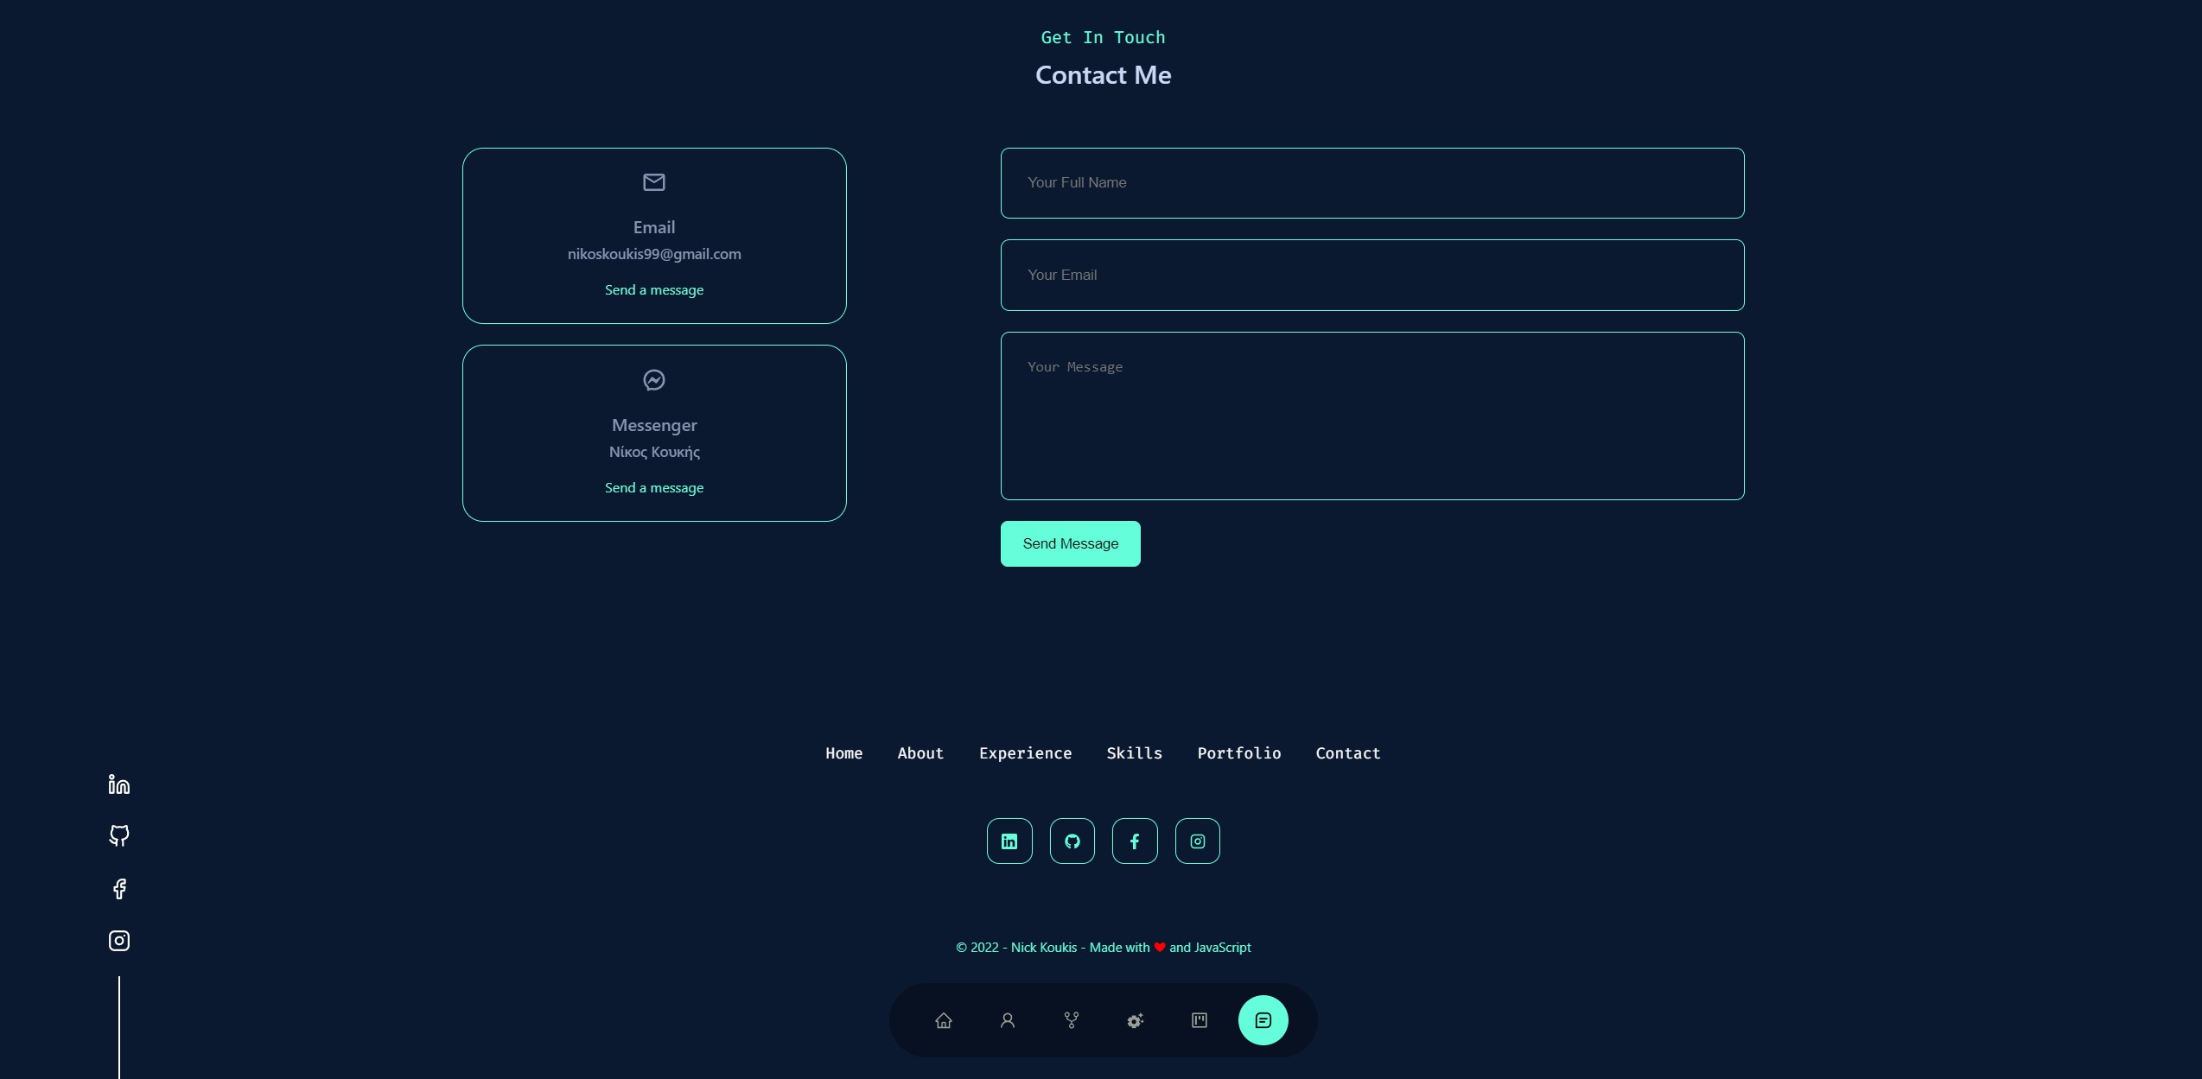Open Portfolio via floating nav board icon
The image size is (2202, 1079).
[1200, 1020]
